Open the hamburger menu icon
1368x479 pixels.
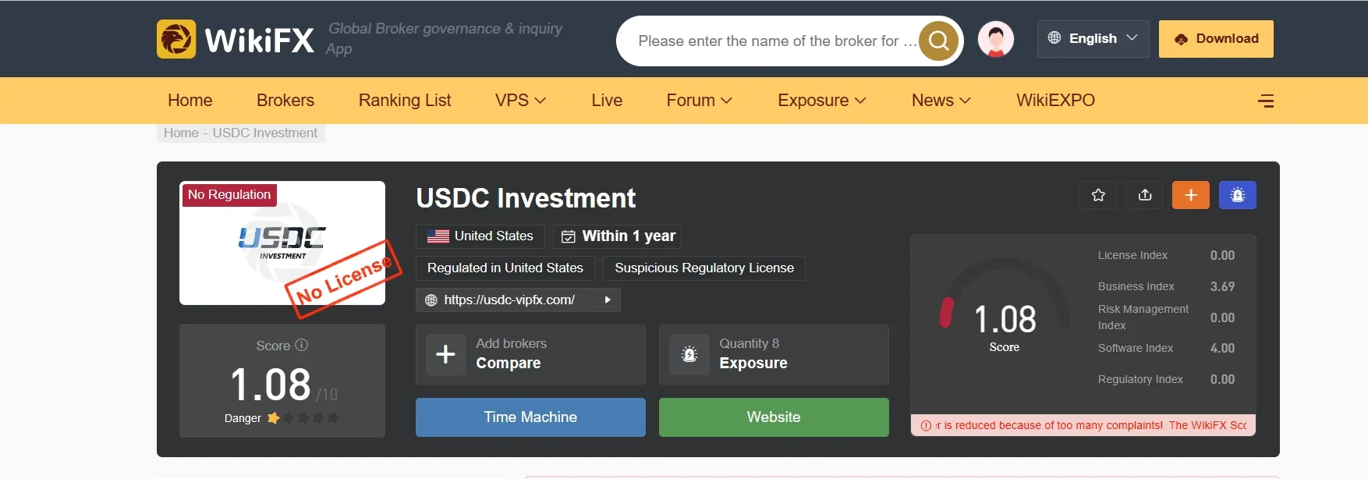[x=1266, y=101]
